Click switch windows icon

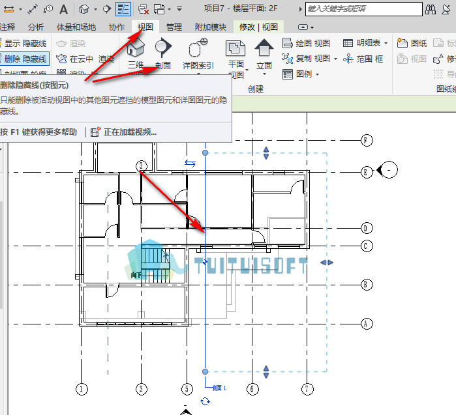pos(159,9)
